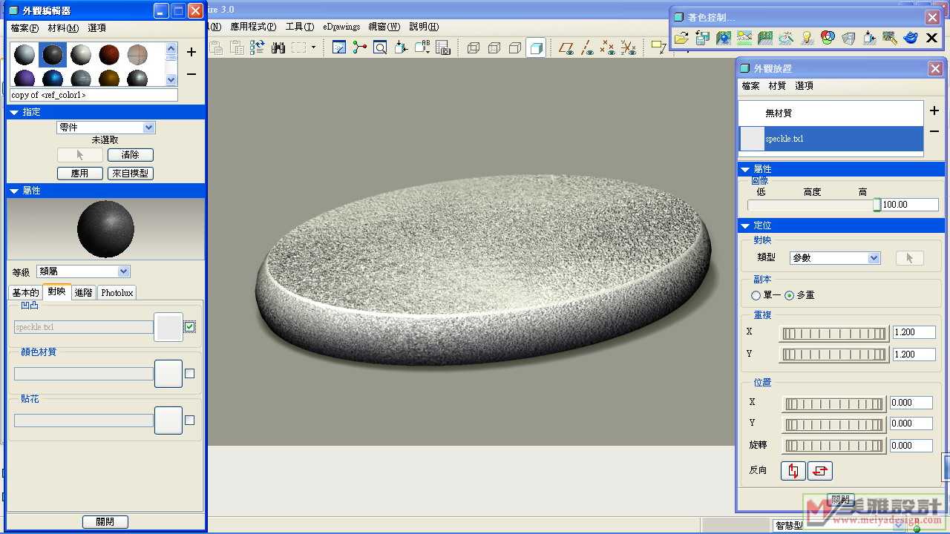
Task: Add texture with plus in 外觀放置 window
Action: pos(934,111)
